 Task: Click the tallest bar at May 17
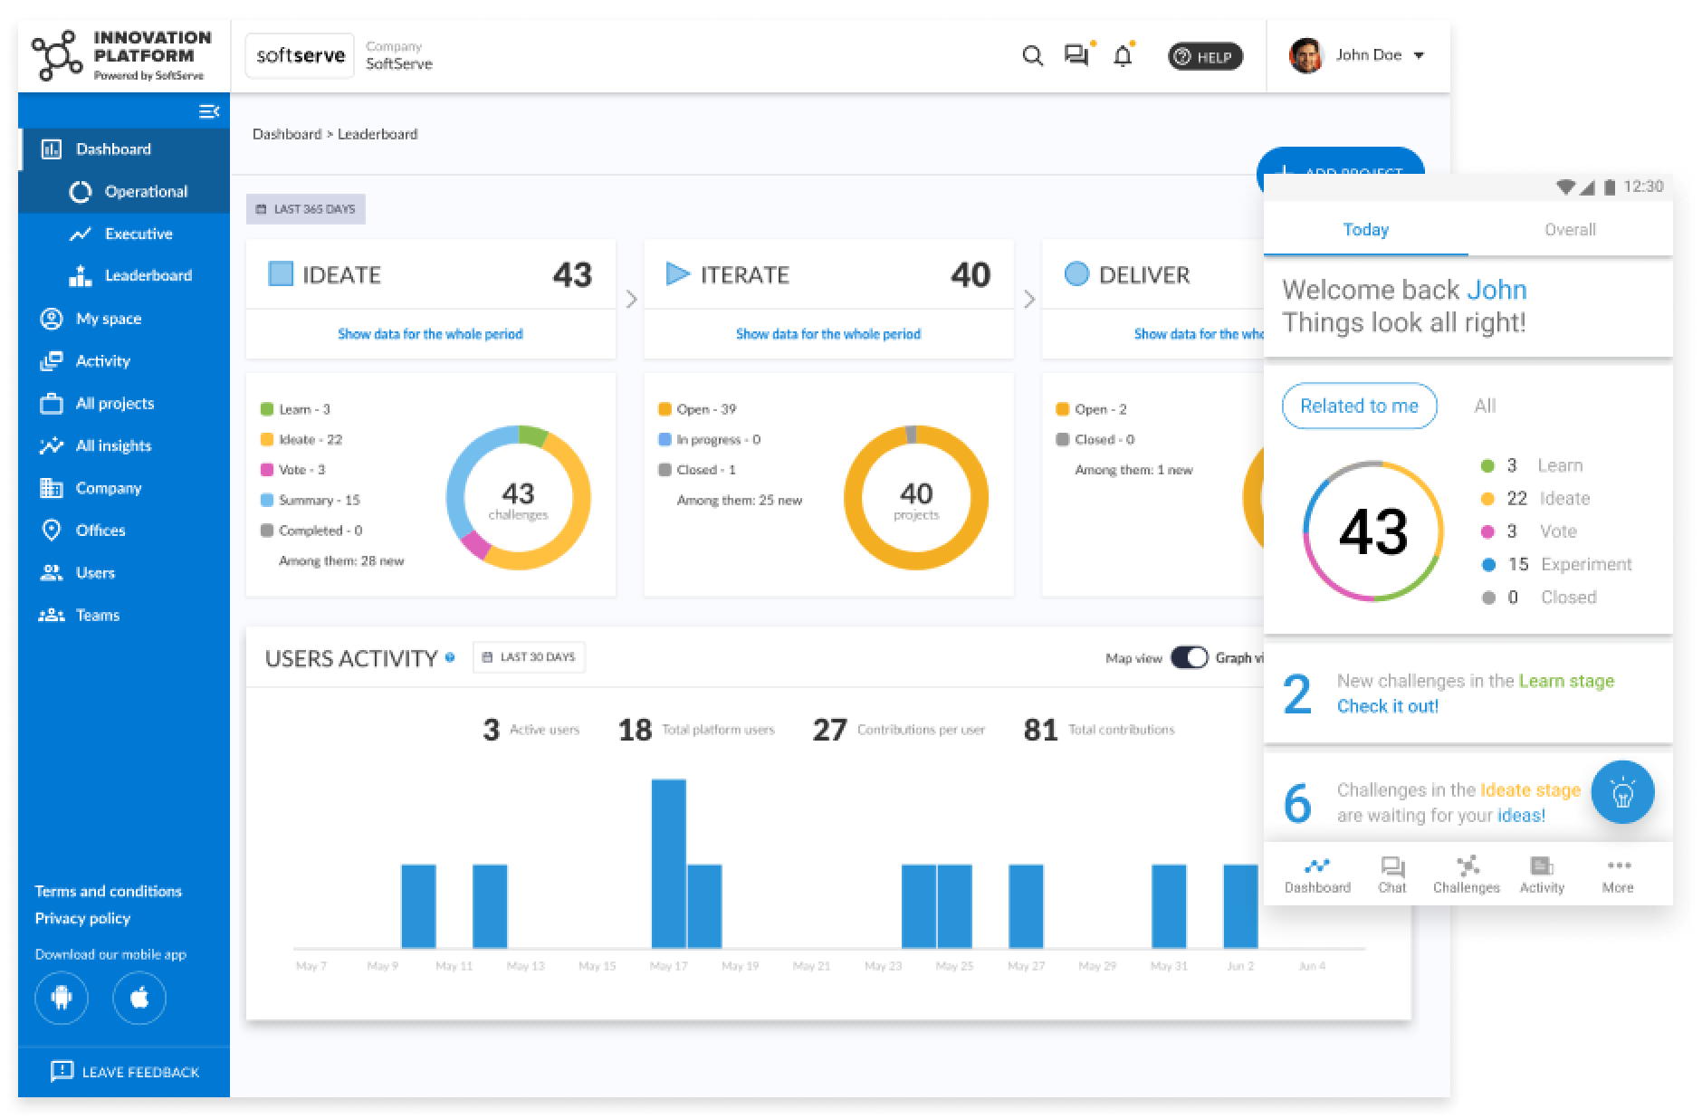[x=668, y=863]
